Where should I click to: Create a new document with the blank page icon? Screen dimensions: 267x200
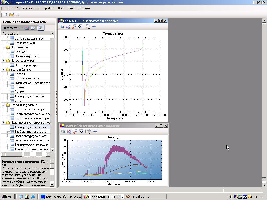[x=5, y=15]
